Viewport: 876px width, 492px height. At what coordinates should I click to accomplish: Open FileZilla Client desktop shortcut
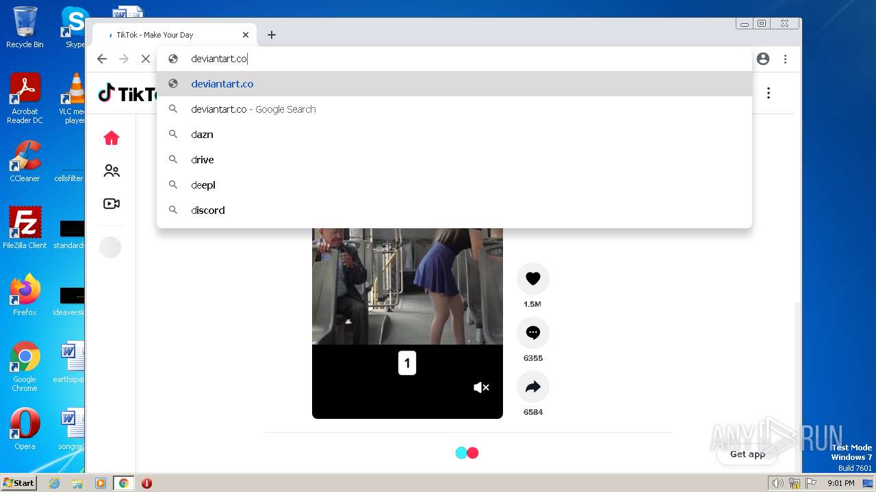tap(25, 228)
